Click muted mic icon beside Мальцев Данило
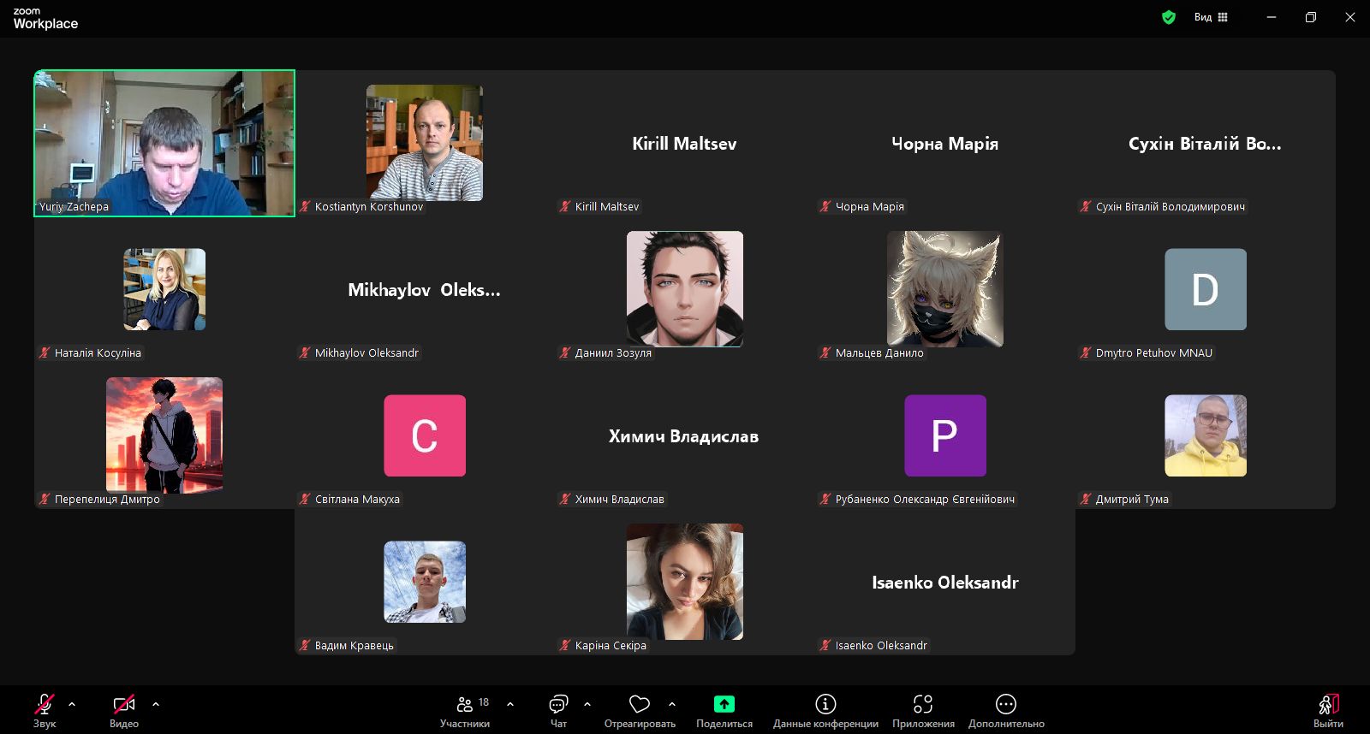The image size is (1370, 734). [x=825, y=352]
